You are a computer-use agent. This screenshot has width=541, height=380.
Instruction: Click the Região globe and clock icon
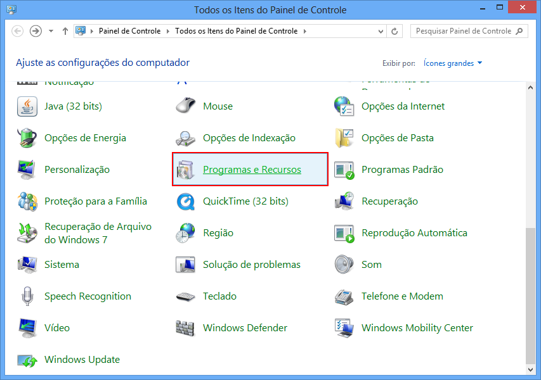[x=186, y=233]
